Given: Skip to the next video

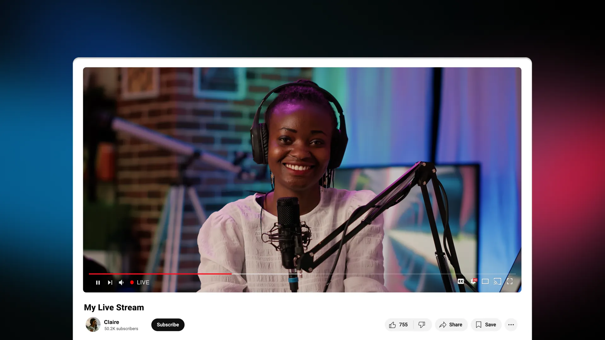Looking at the screenshot, I should pos(110,282).
